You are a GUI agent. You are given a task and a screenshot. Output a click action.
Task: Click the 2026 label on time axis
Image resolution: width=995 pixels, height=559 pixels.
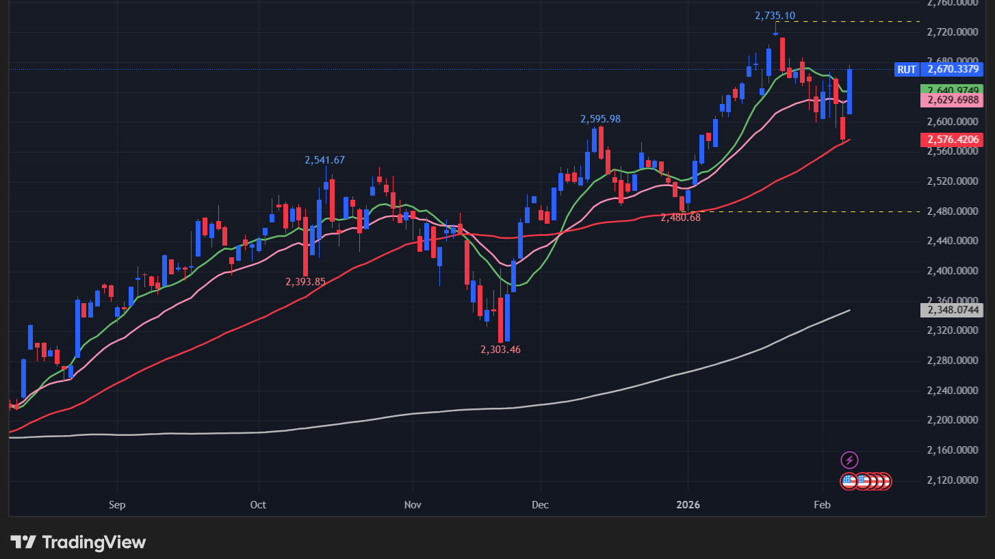tap(688, 505)
